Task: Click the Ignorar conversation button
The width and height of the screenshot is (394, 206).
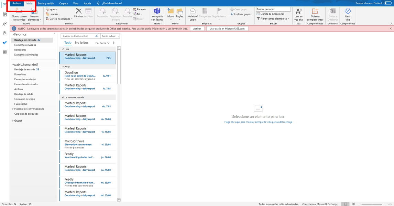Action: (52, 10)
